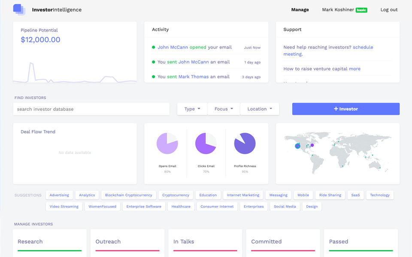This screenshot has width=412, height=257.
Task: Open the Passed pipeline column
Action: coord(361,243)
